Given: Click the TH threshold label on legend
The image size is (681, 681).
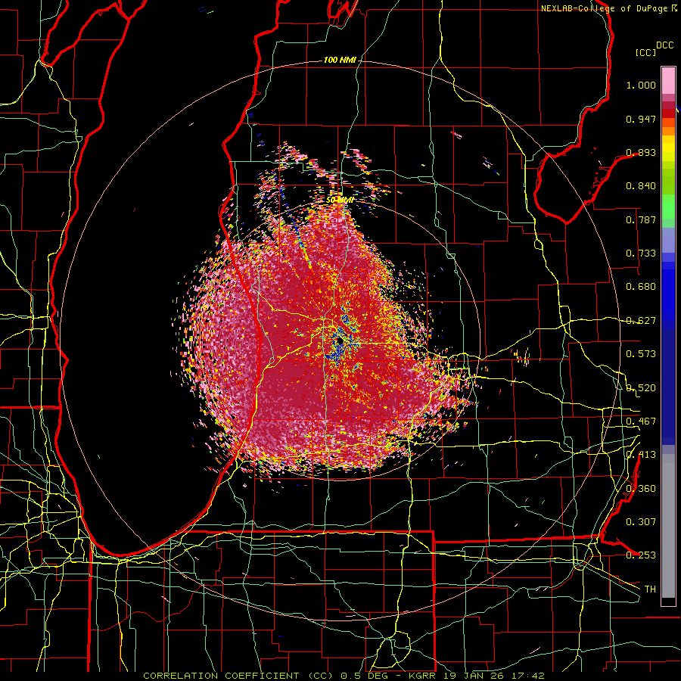Looking at the screenshot, I should coord(650,589).
